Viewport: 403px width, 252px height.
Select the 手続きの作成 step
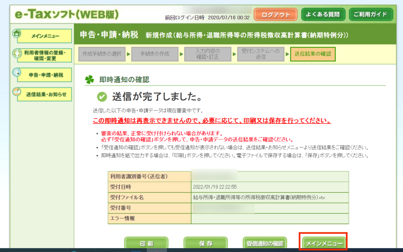(154, 54)
